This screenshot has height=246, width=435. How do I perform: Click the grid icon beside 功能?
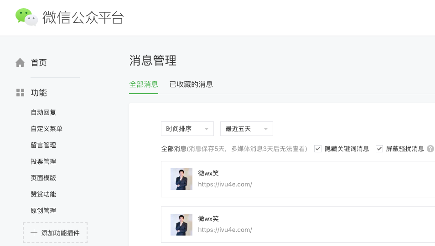(x=20, y=93)
